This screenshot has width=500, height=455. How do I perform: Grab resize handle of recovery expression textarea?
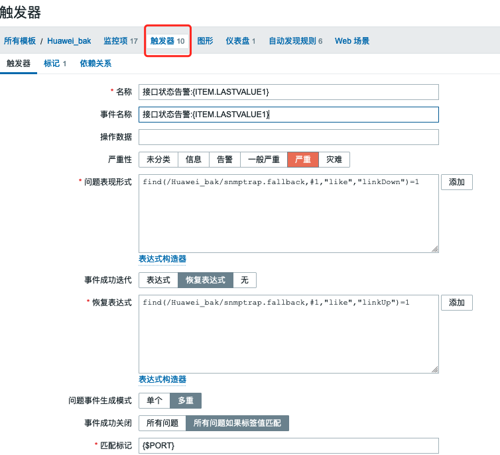[x=435, y=370]
